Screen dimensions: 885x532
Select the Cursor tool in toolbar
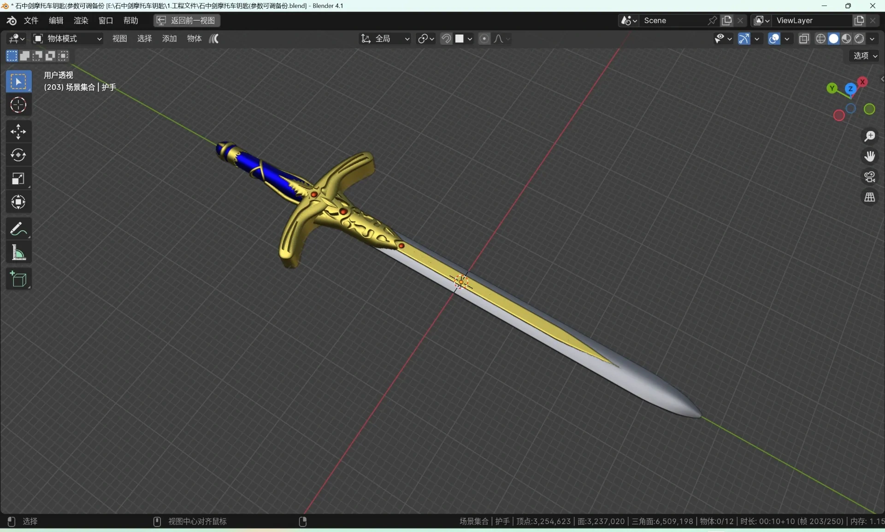click(18, 105)
